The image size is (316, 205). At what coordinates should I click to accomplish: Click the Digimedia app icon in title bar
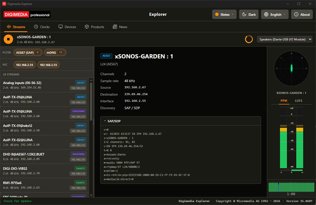click(4, 4)
